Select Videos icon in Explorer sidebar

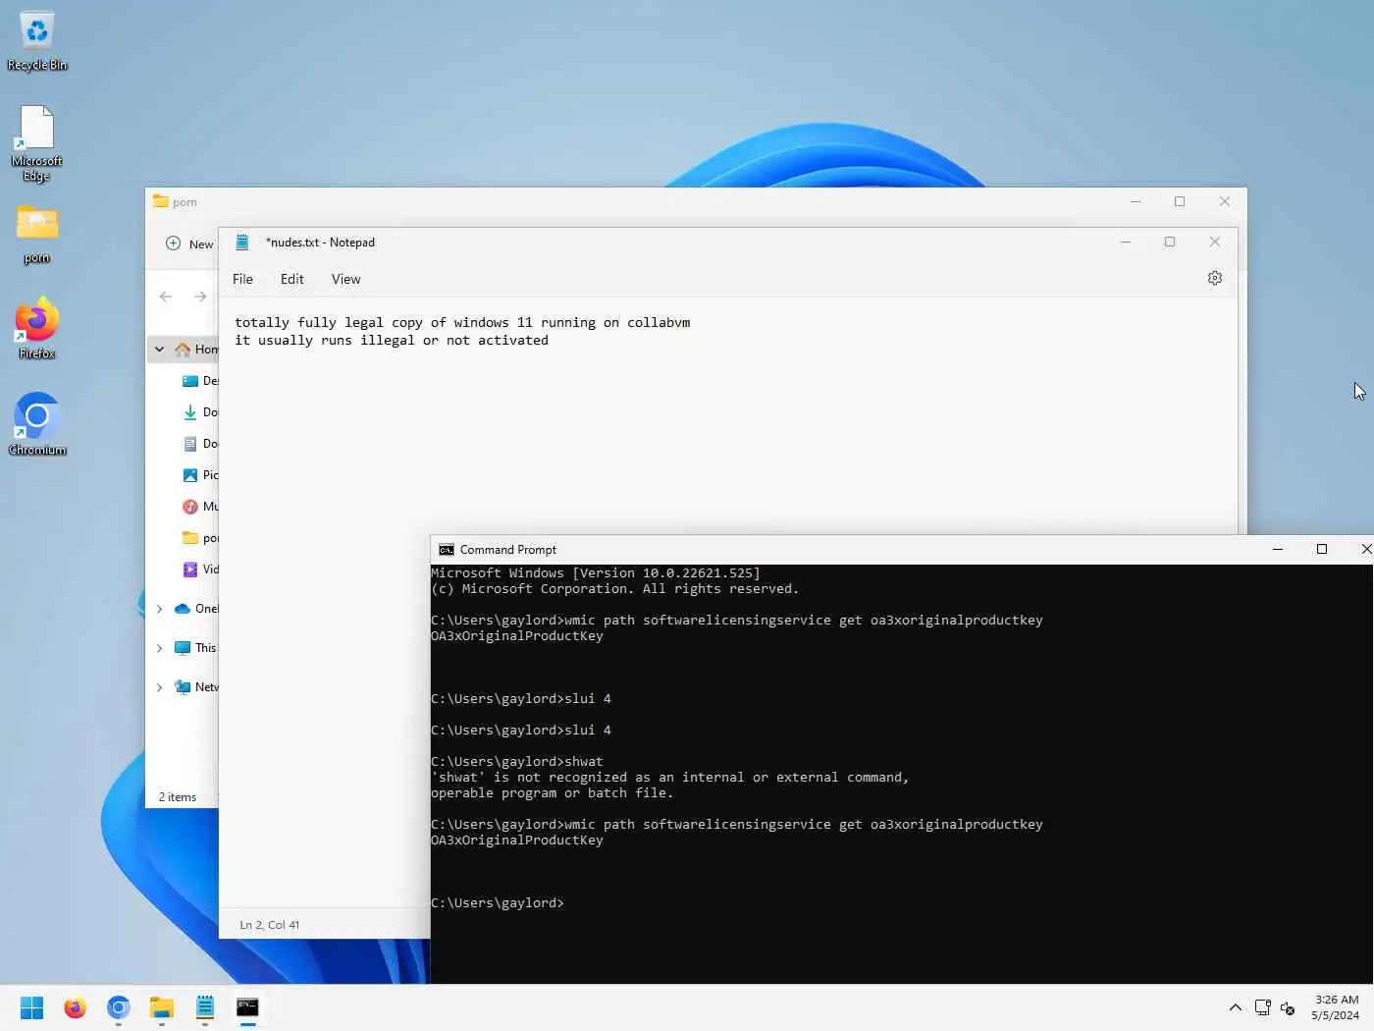[190, 570]
